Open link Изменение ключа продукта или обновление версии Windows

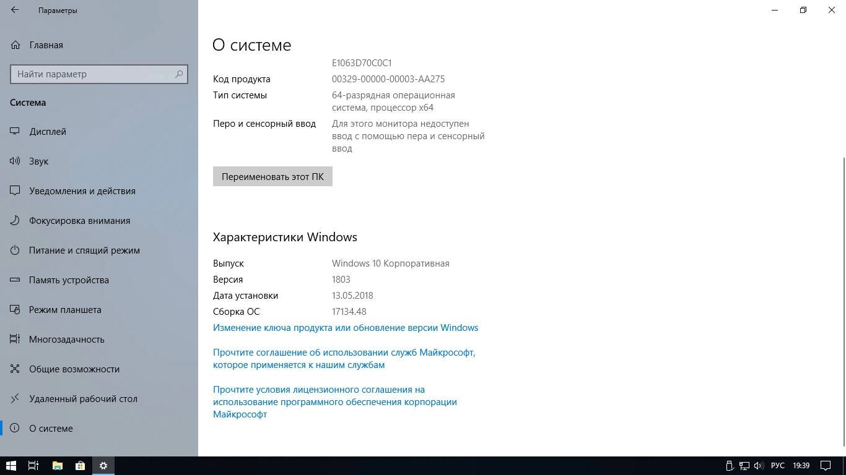(x=346, y=328)
